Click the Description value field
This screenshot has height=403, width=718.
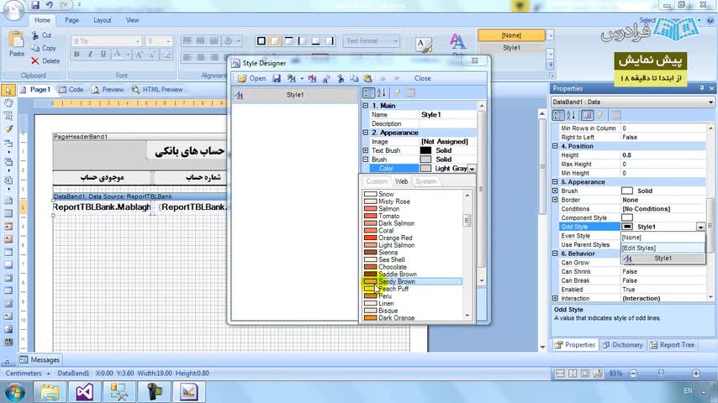[448, 124]
